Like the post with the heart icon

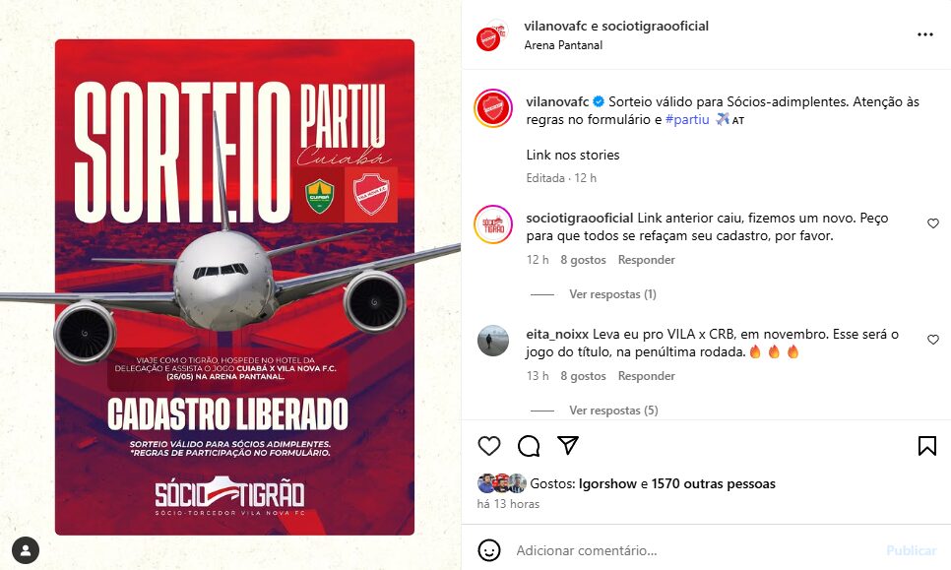point(489,446)
